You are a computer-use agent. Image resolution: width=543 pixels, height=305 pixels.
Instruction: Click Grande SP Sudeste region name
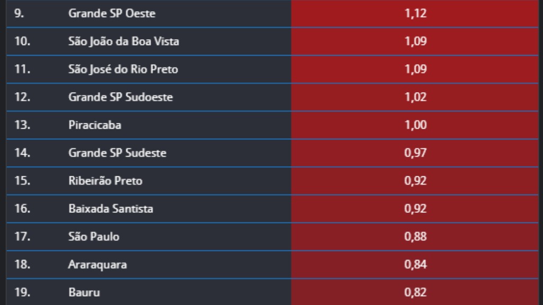pos(117,153)
